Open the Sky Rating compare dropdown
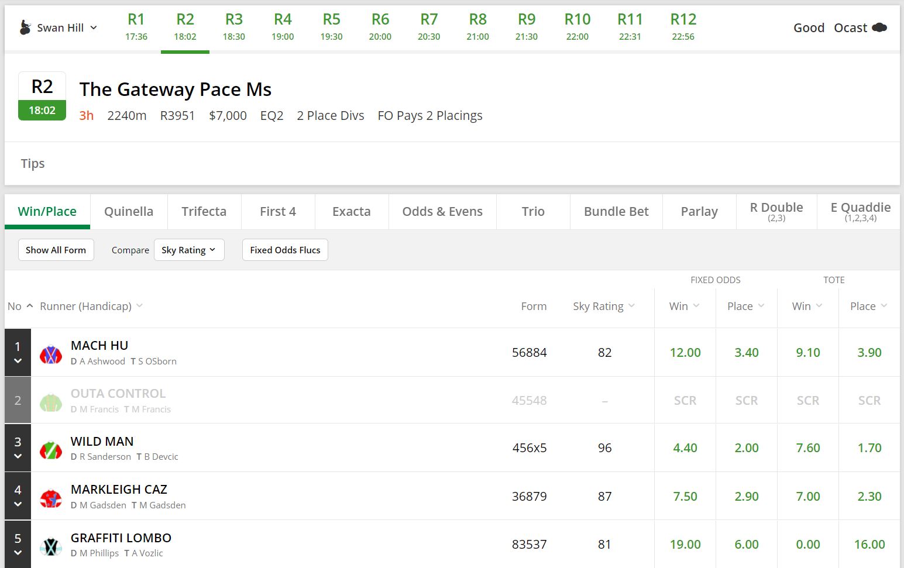This screenshot has height=568, width=904. coord(188,250)
